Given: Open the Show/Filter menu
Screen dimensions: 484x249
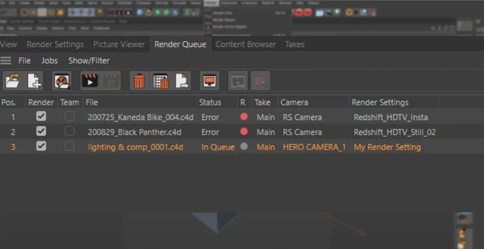Looking at the screenshot, I should click(x=89, y=60).
